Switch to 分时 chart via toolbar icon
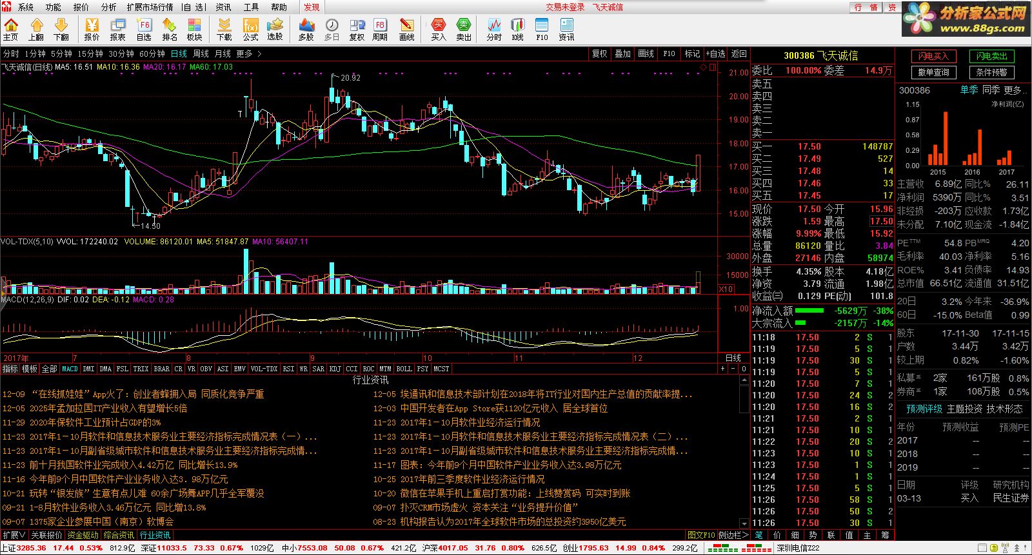 [x=494, y=30]
